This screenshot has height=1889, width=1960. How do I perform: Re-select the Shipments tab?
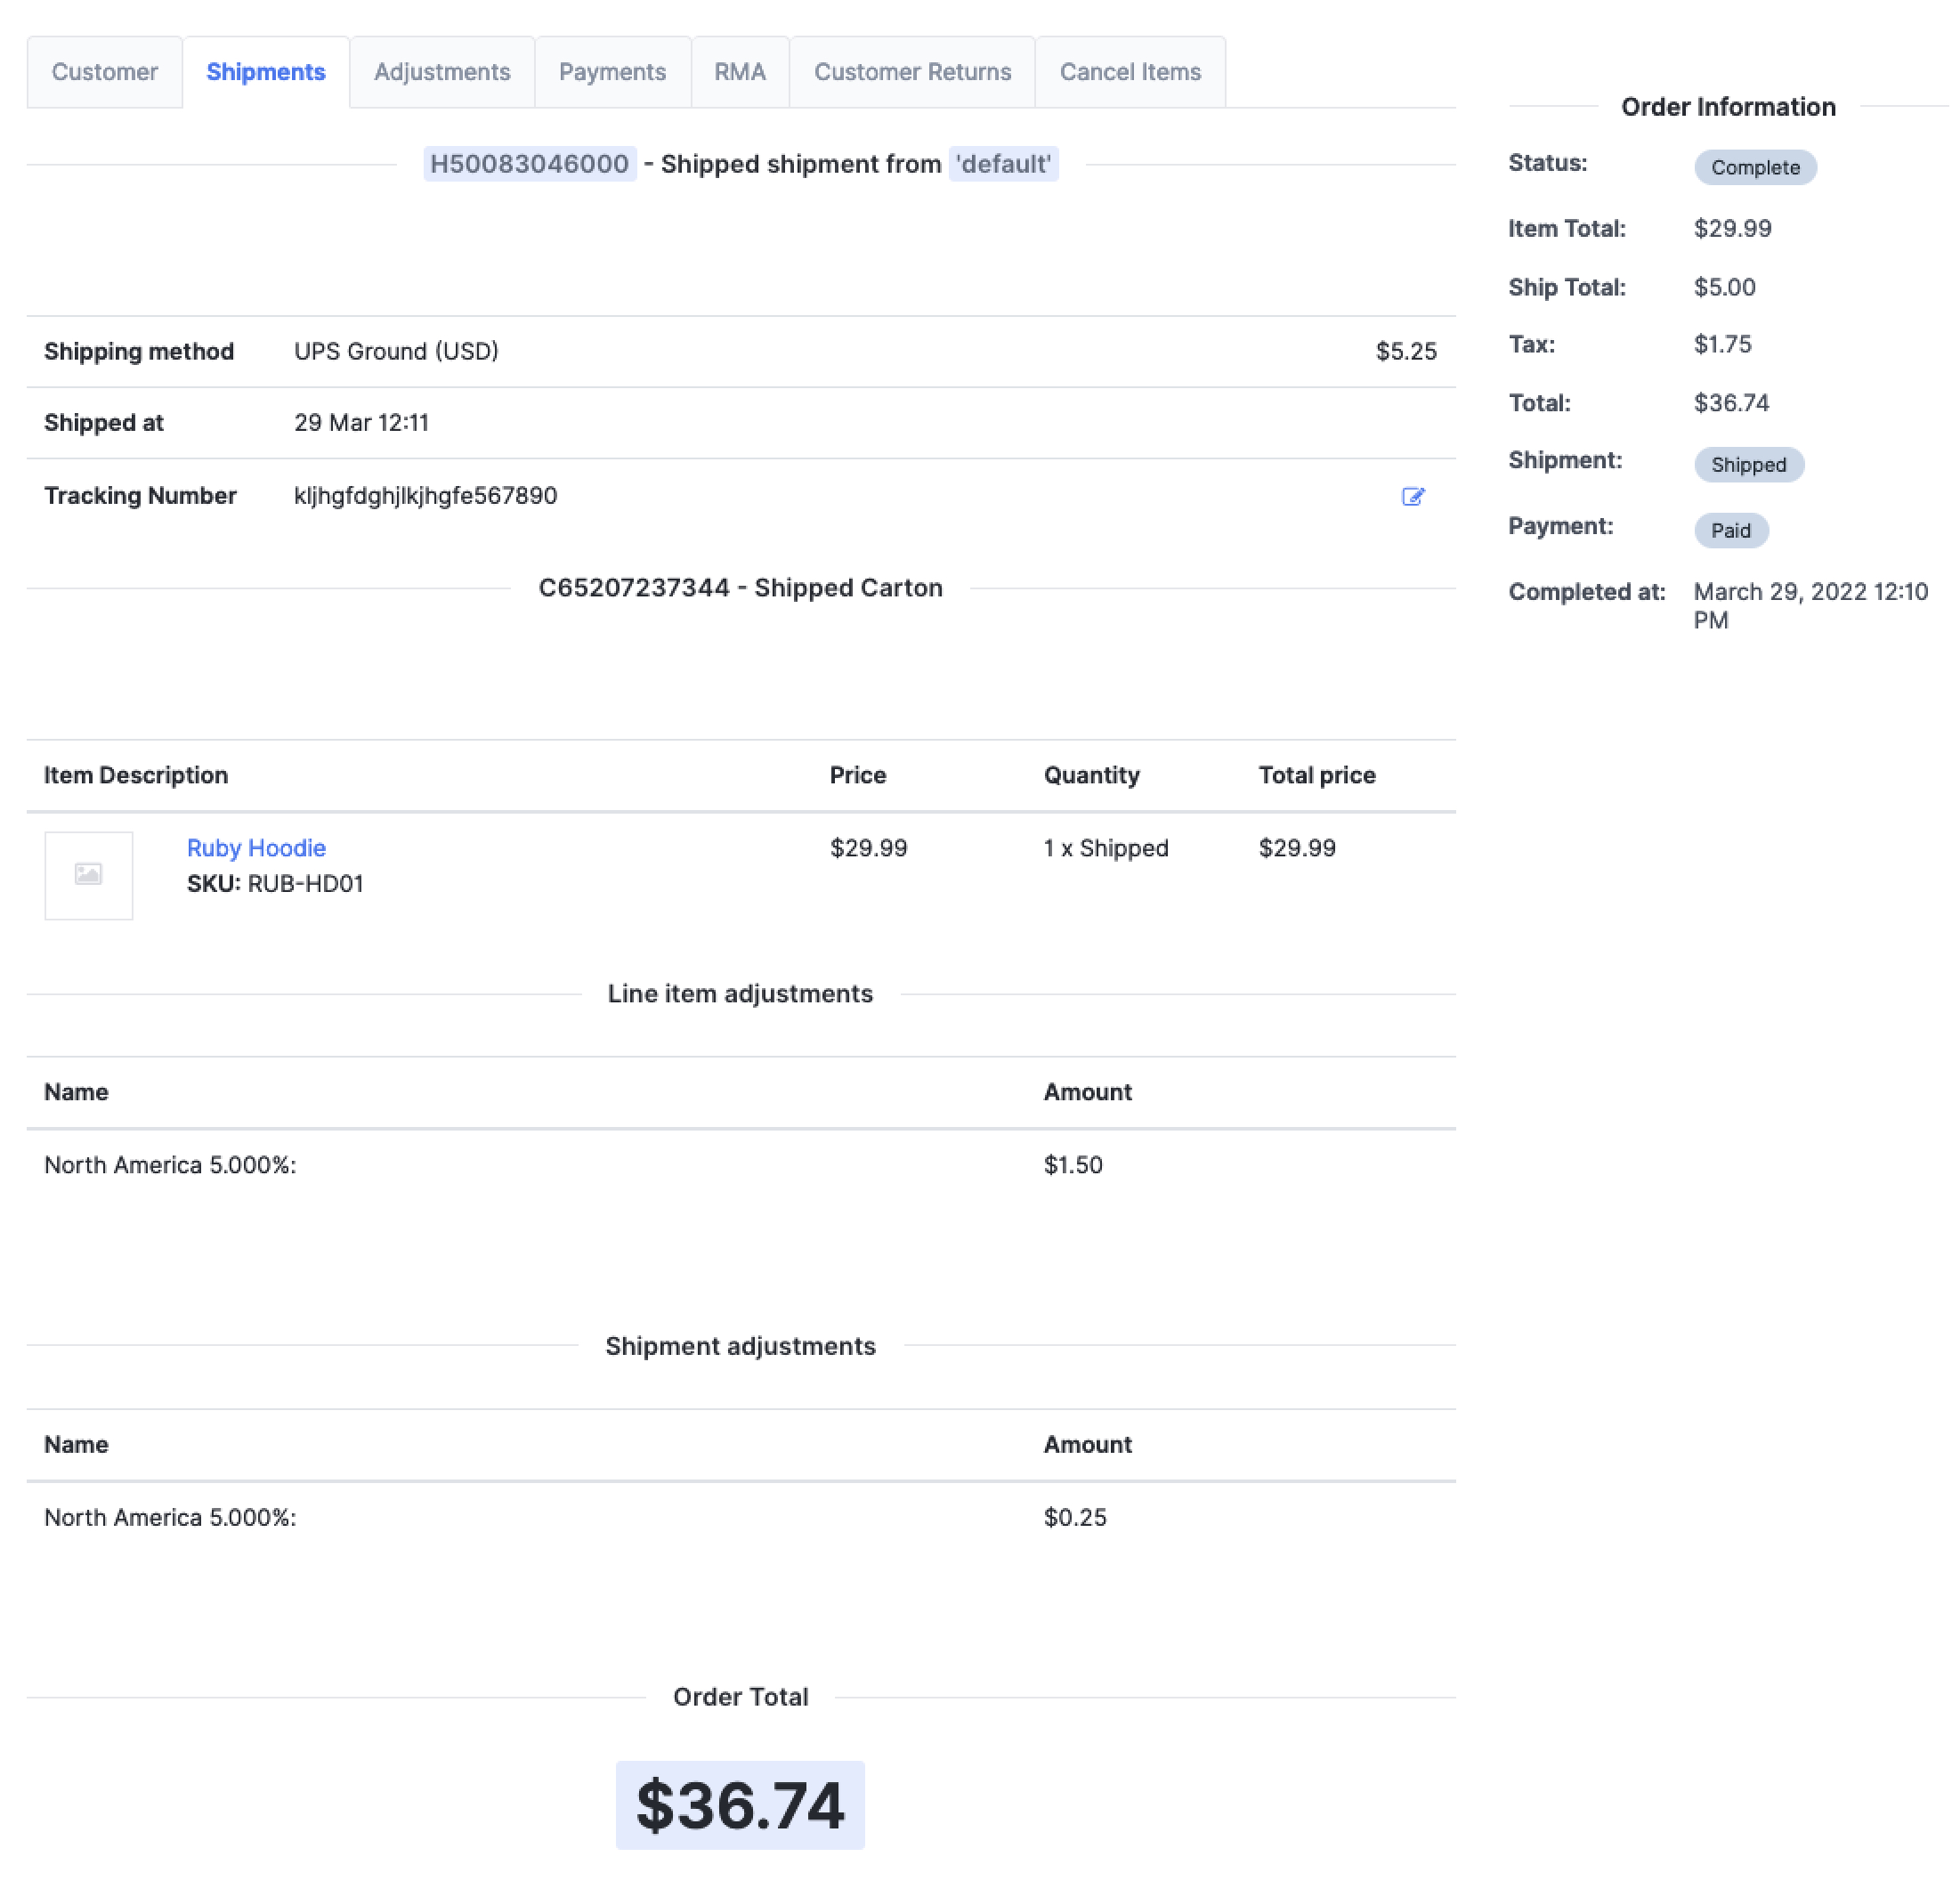pyautogui.click(x=265, y=71)
